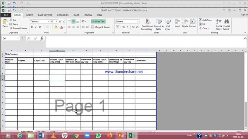The height and width of the screenshot is (139, 248).
Task: Open the Tahoma font name dropdown
Action: point(49,22)
